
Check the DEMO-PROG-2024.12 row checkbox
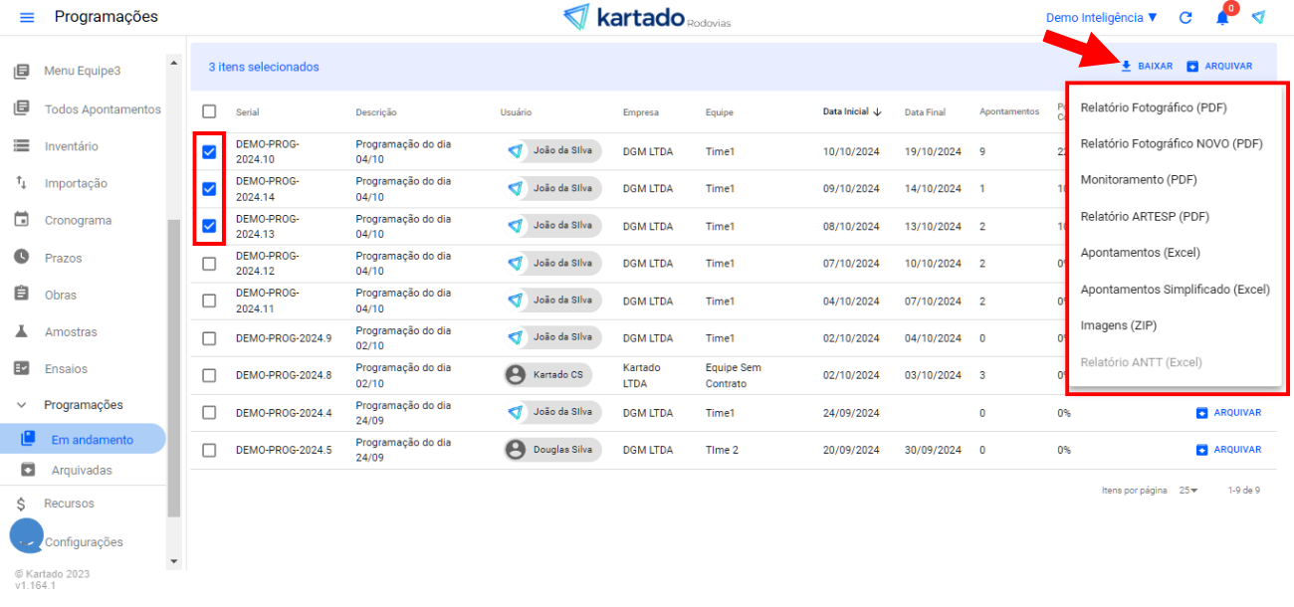coord(209,264)
